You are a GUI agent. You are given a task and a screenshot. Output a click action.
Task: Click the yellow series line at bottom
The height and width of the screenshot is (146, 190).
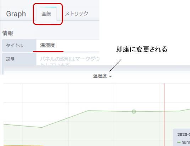(x=23, y=145)
